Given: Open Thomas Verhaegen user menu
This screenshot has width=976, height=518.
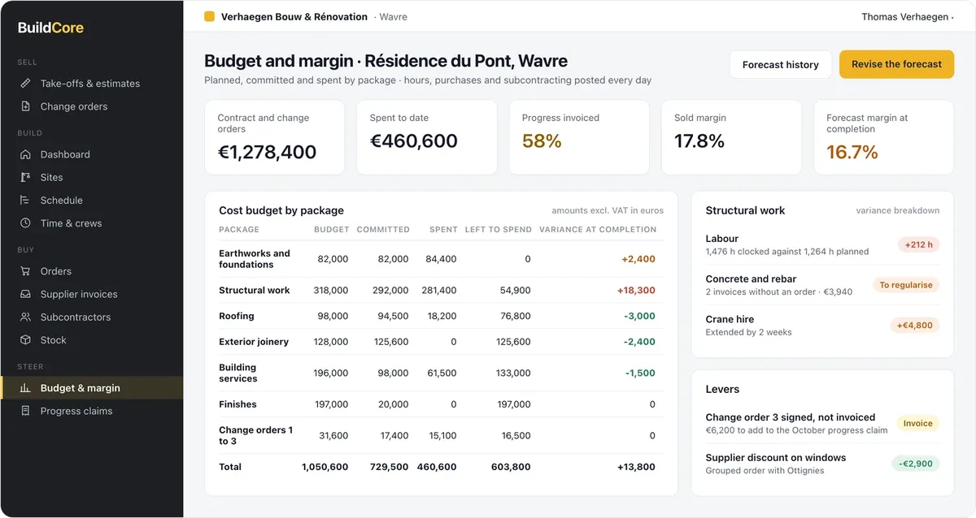Looking at the screenshot, I should 908,16.
